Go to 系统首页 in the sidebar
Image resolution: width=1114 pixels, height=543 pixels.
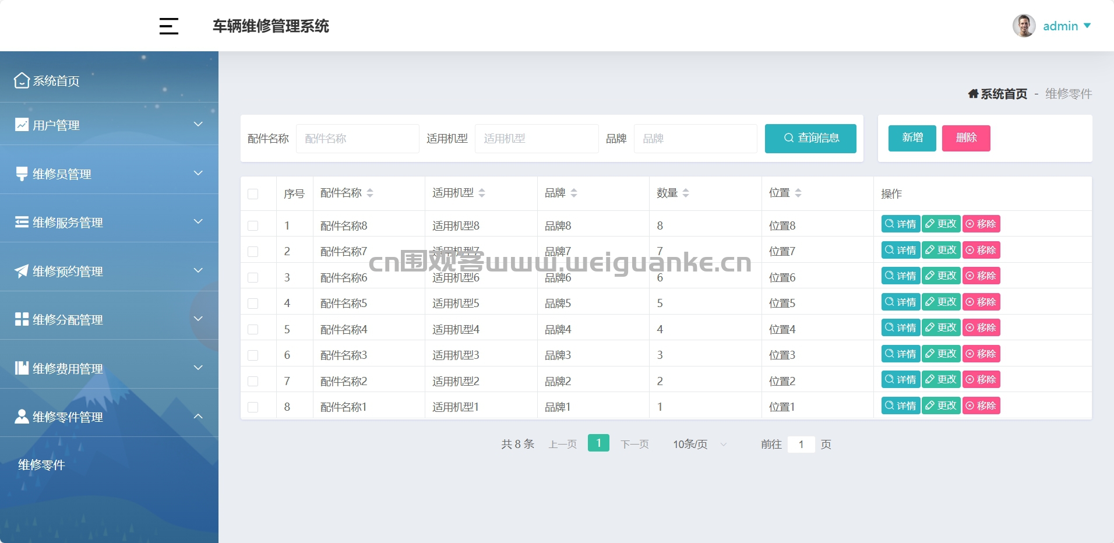(x=109, y=80)
